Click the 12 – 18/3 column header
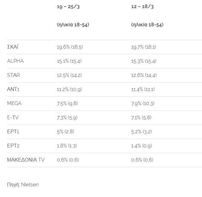202x197 pixels. (x=142, y=7)
